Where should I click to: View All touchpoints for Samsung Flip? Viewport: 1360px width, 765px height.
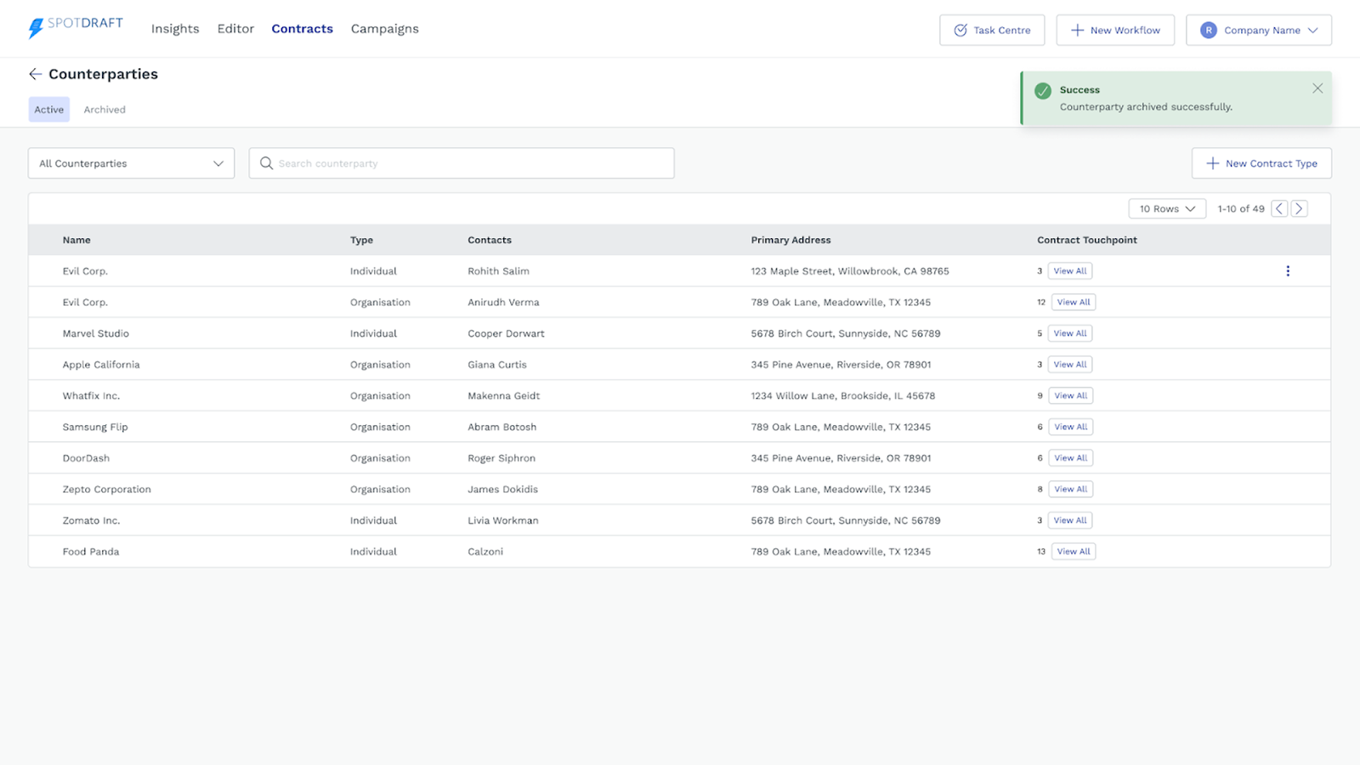pyautogui.click(x=1071, y=427)
